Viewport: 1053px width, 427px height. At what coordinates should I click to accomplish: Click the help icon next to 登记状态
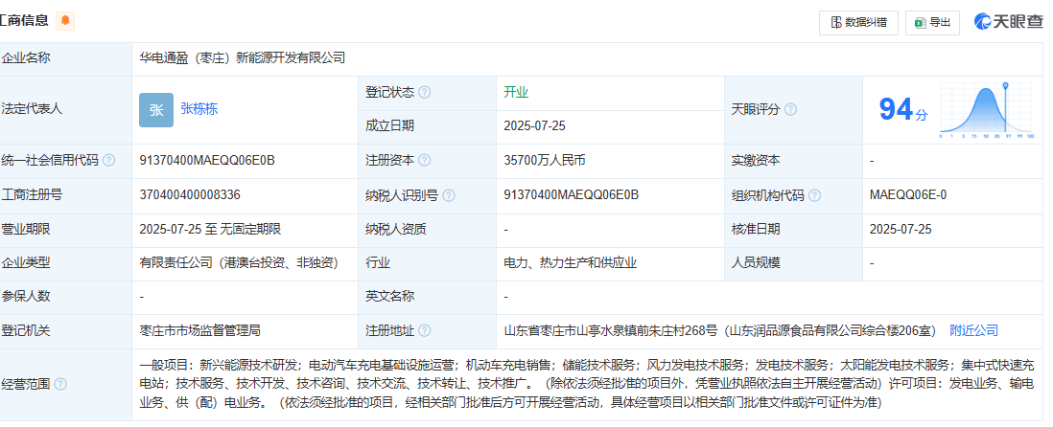coord(424,93)
